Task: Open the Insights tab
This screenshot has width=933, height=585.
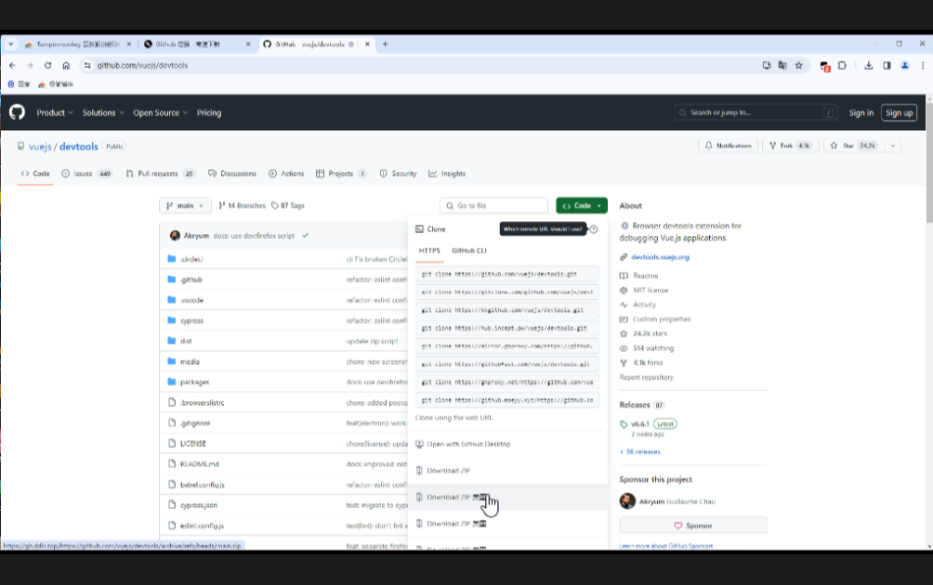Action: click(447, 174)
